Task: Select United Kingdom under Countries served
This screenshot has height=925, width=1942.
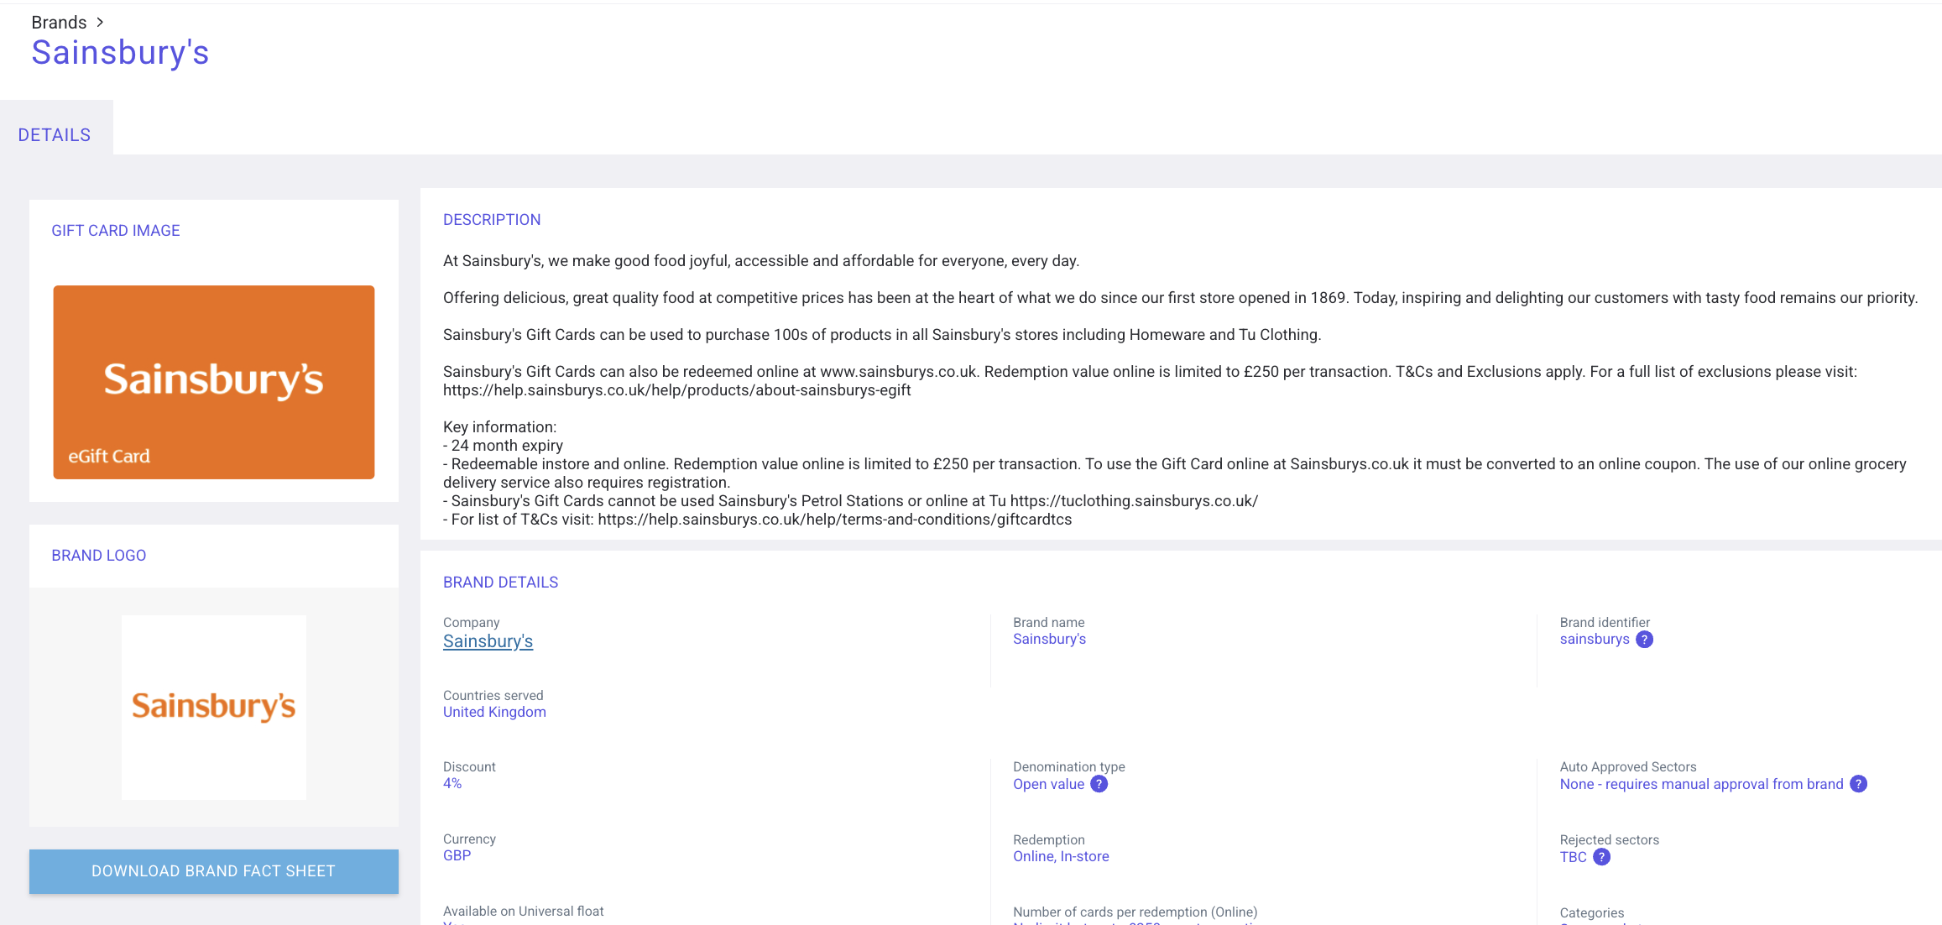Action: 494,711
